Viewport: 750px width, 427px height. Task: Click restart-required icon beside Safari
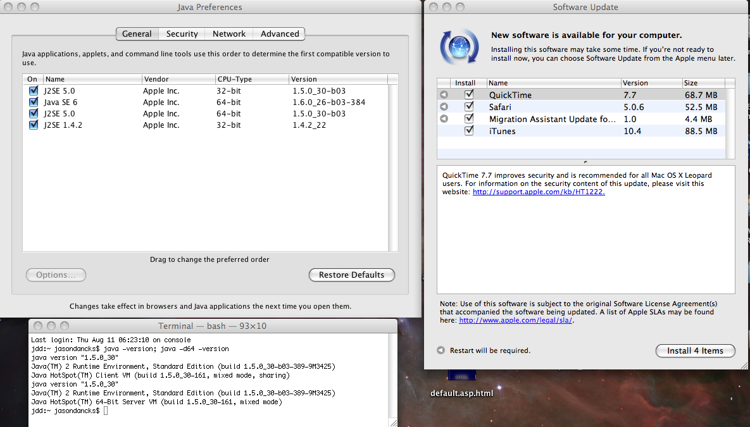point(444,107)
